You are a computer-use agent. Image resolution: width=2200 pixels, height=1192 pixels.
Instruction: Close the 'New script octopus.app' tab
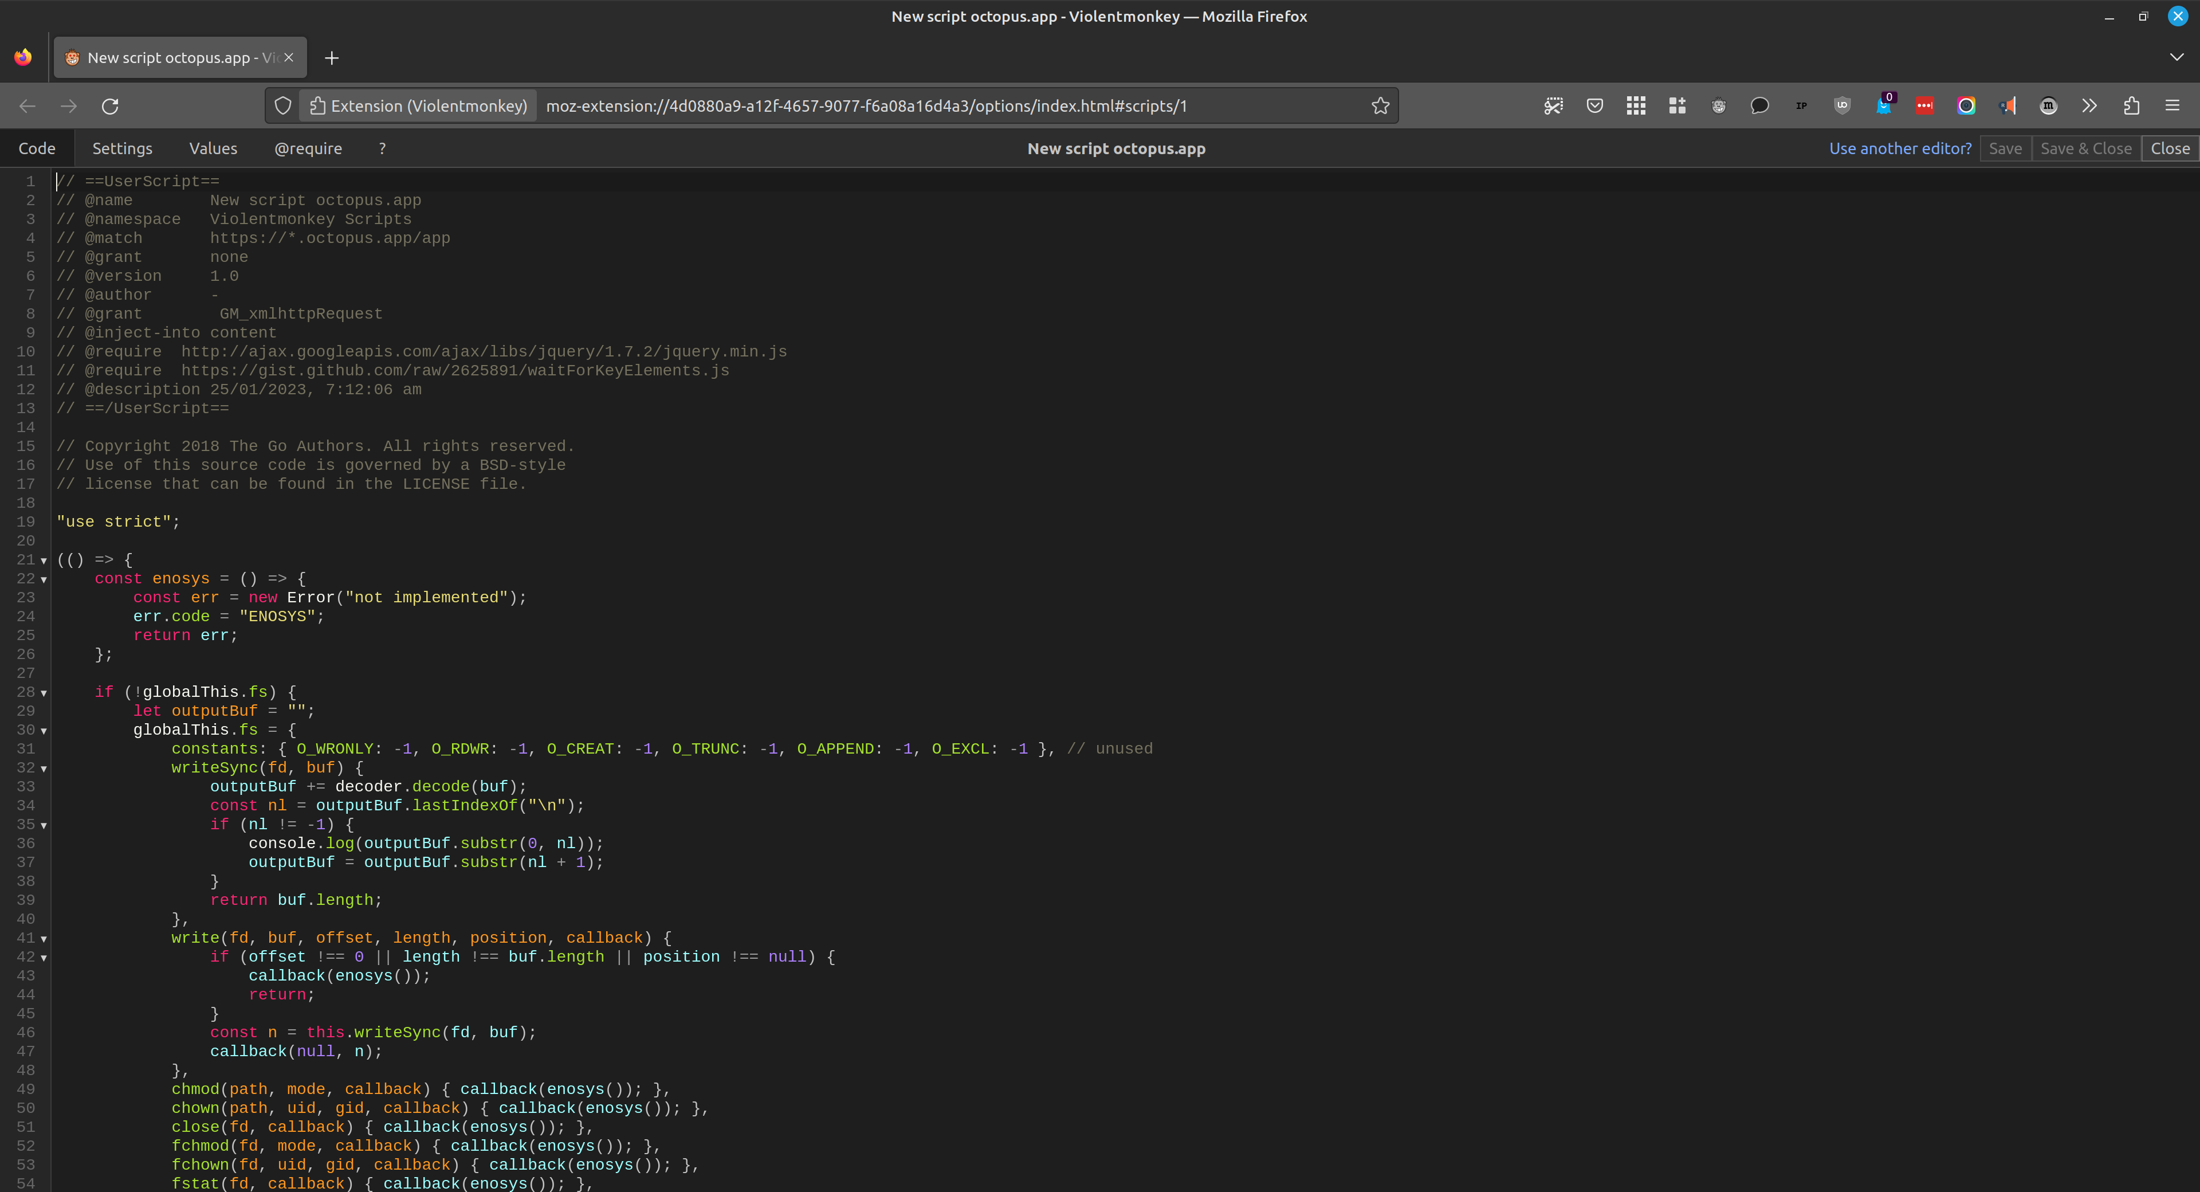click(x=289, y=57)
